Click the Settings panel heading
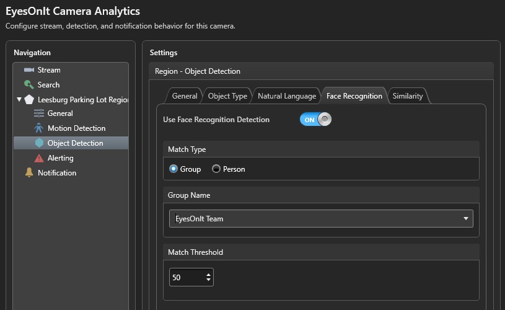 coord(164,53)
